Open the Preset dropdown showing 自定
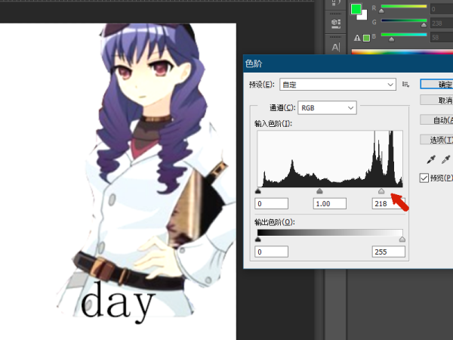Screen dimensions: 453x340 337,85
